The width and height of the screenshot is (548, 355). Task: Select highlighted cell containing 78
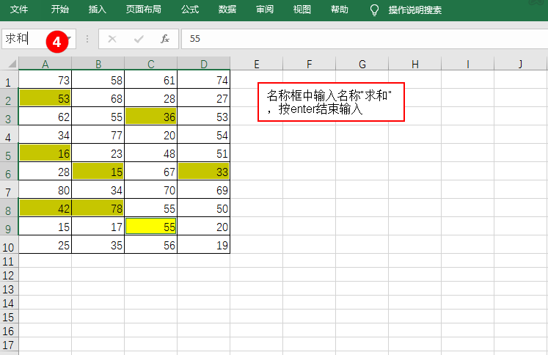[98, 208]
